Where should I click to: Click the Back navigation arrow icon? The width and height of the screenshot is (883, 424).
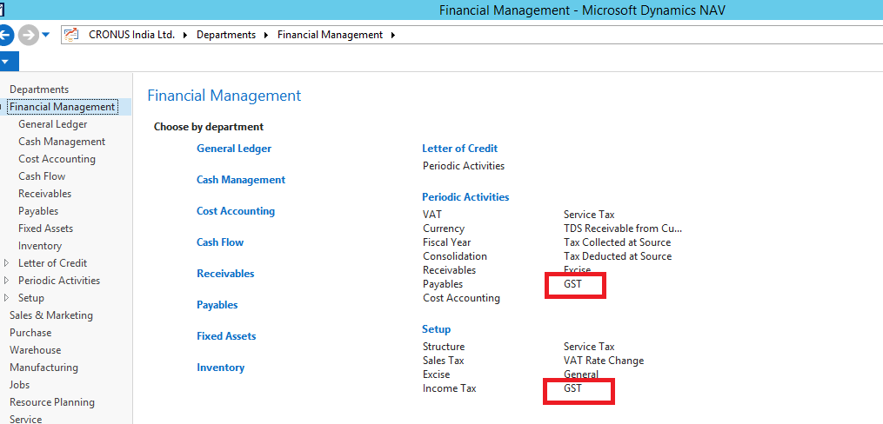(x=5, y=35)
